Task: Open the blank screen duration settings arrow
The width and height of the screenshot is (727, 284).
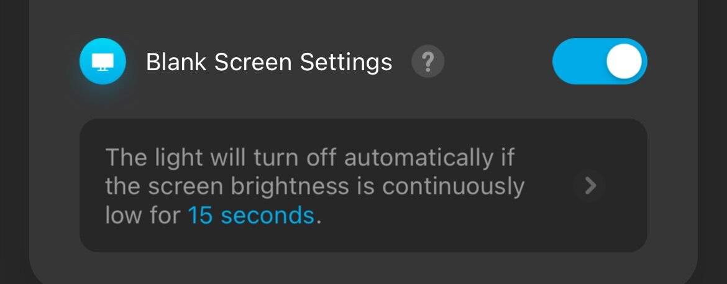Action: [590, 185]
